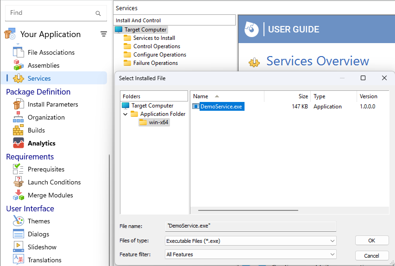
Task: Select the Themes palette icon
Action: pos(18,221)
